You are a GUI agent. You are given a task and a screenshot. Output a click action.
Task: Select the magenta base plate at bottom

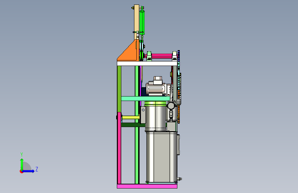click(147, 186)
